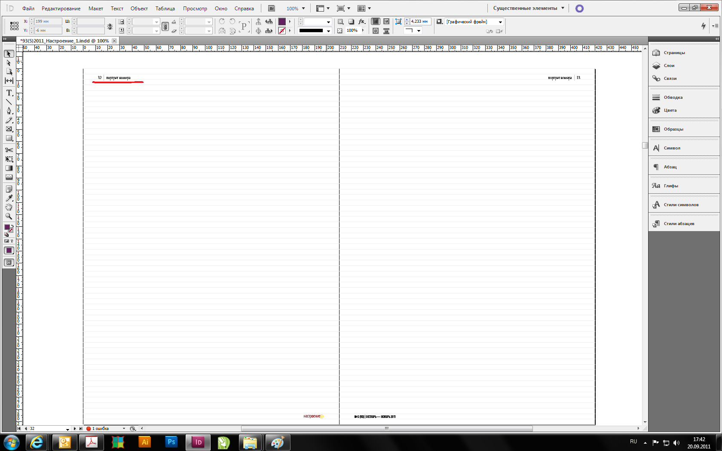This screenshot has height=451, width=722.
Task: Select the Scissors tool
Action: tap(9, 150)
